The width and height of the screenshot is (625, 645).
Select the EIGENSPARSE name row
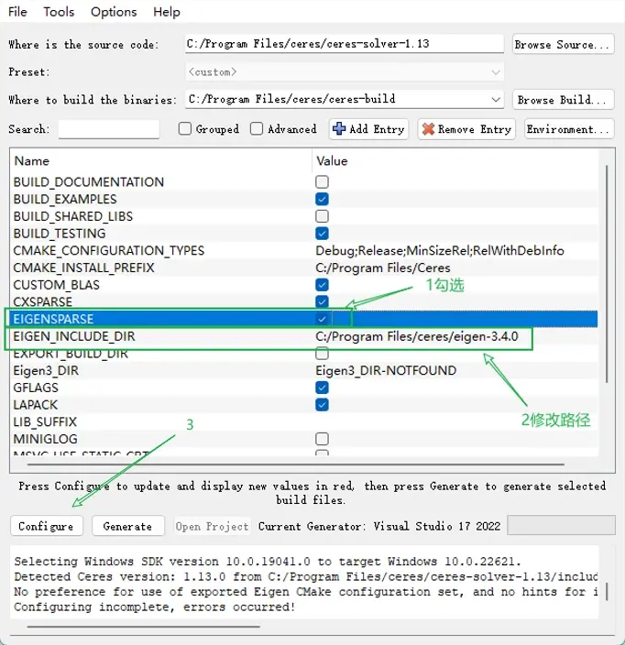(x=53, y=319)
